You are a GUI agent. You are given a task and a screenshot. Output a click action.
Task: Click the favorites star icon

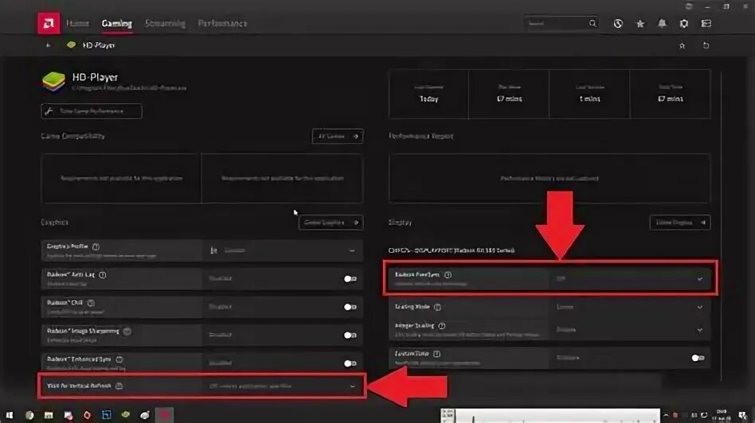(640, 24)
